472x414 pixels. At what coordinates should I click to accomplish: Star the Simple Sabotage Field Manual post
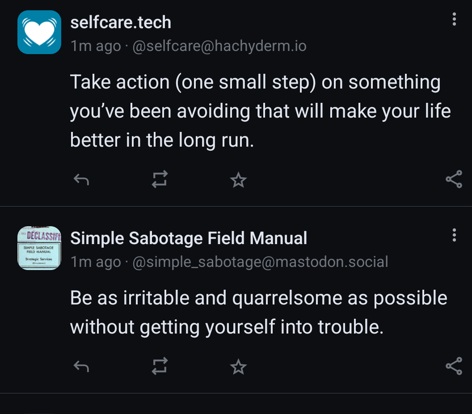click(238, 367)
